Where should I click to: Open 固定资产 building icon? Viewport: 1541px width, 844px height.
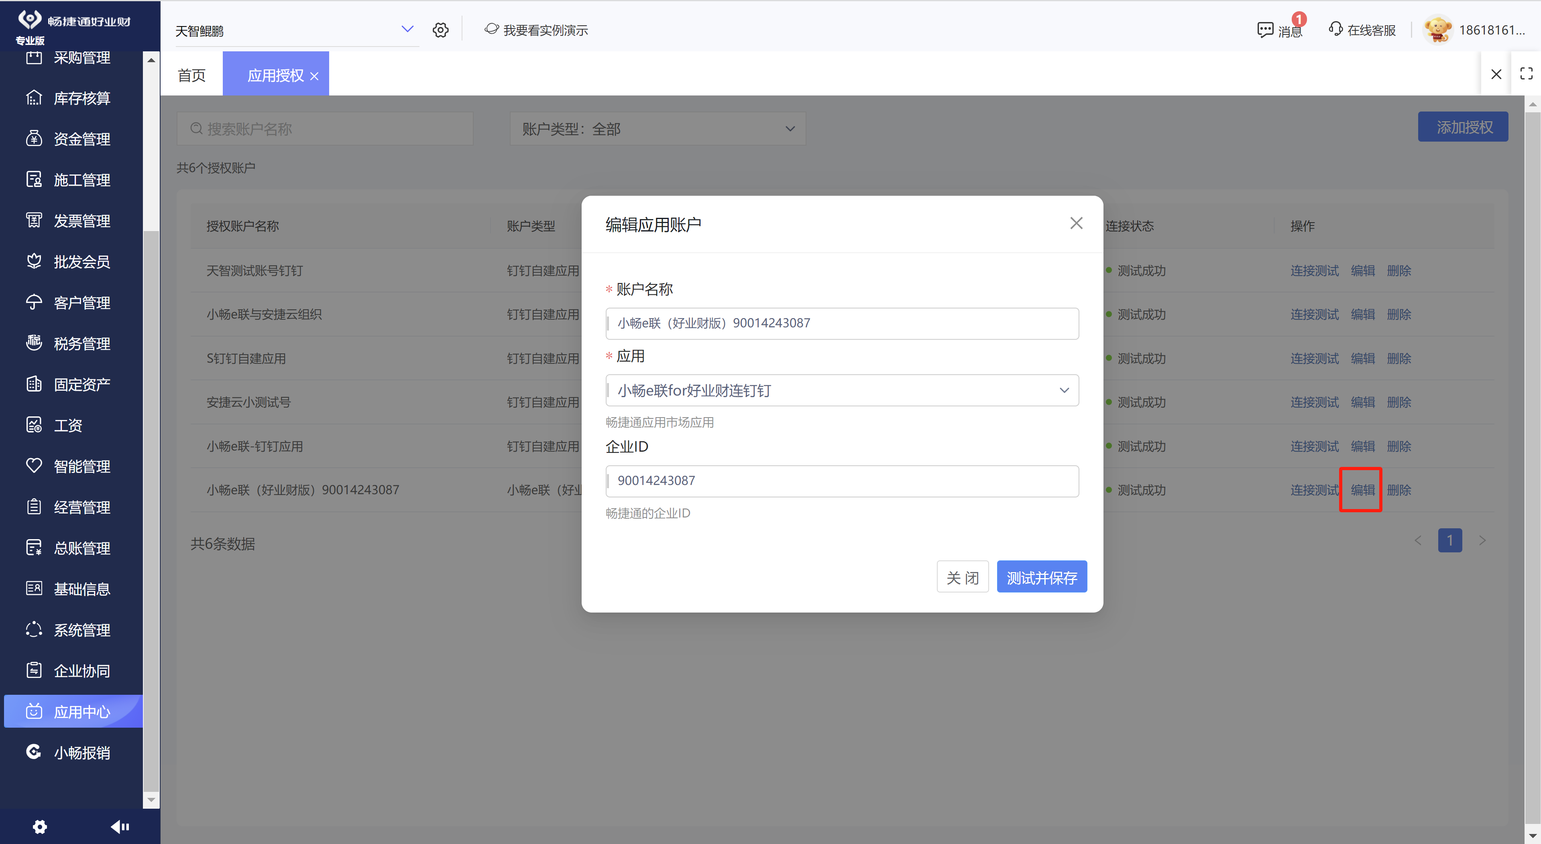tap(34, 384)
